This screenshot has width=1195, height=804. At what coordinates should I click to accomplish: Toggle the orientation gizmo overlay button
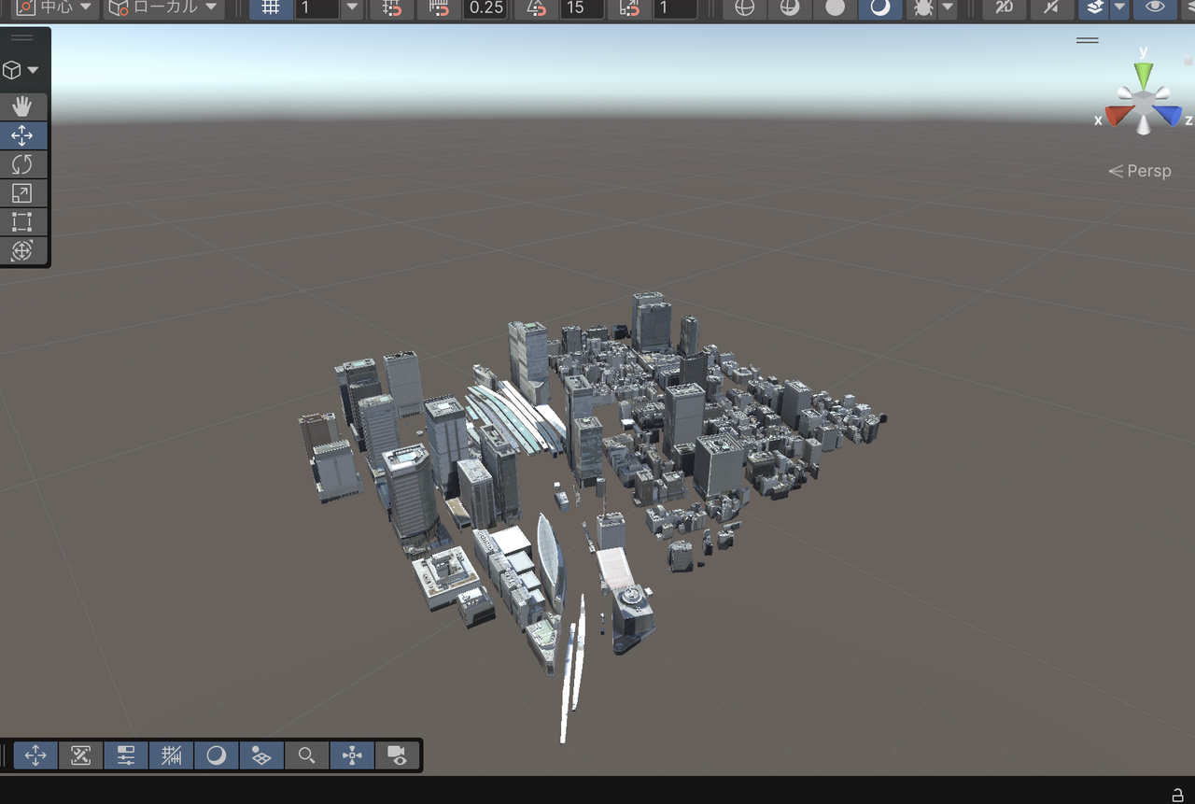(352, 755)
